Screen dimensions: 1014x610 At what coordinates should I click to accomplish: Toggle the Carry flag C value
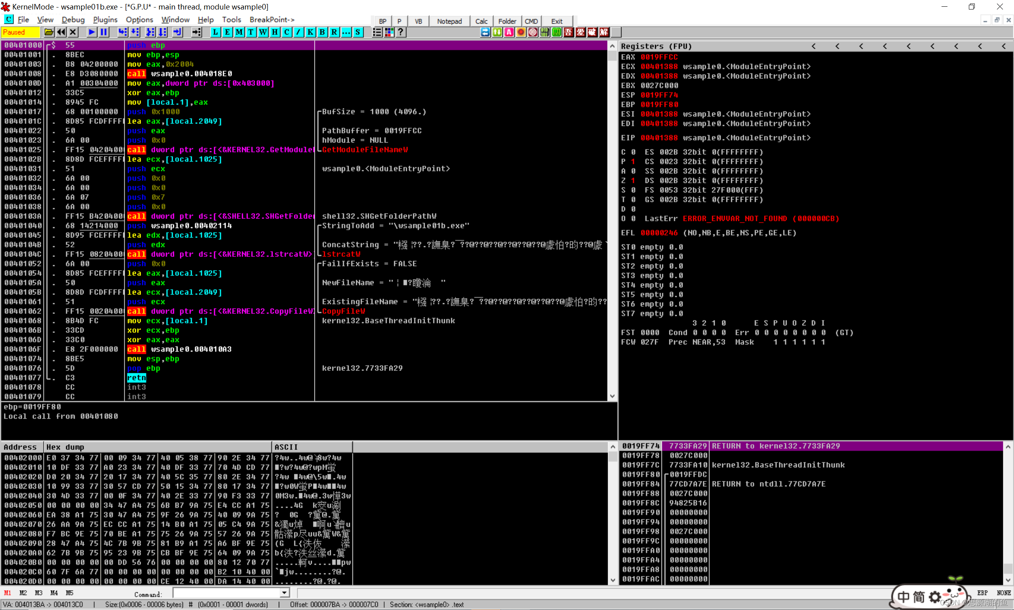tap(633, 152)
